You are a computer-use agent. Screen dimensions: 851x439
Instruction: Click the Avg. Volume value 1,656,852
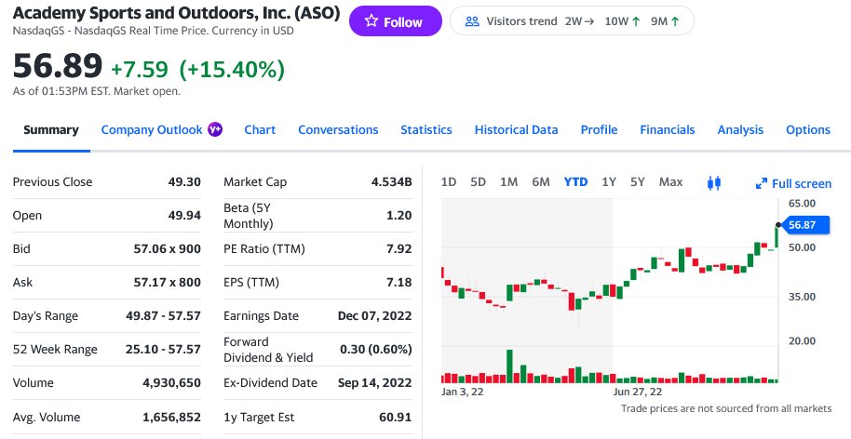pos(171,417)
